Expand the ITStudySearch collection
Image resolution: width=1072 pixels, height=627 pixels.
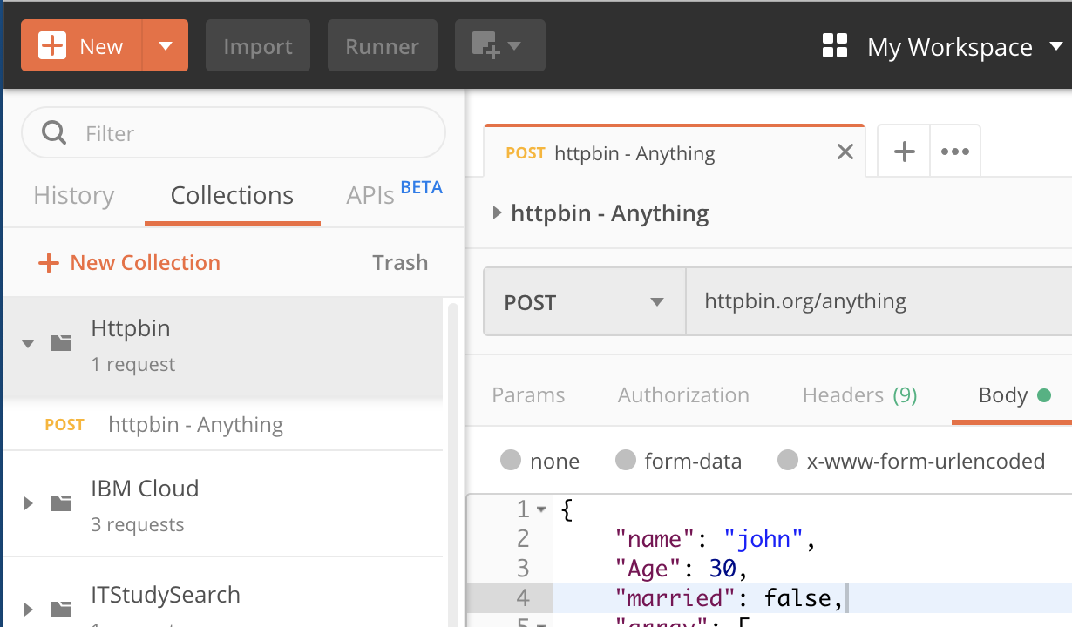pyautogui.click(x=28, y=610)
